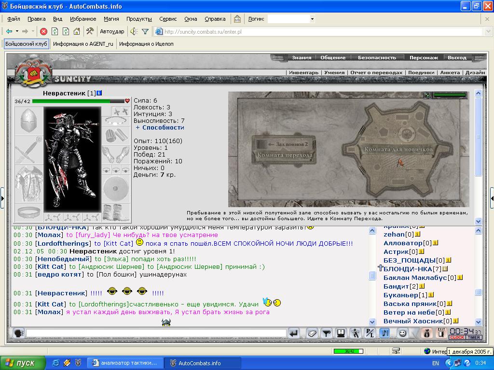Image resolution: width=494 pixels, height=370 pixels.
Task: Click the brb house icon near Логин
Action: click(x=237, y=19)
